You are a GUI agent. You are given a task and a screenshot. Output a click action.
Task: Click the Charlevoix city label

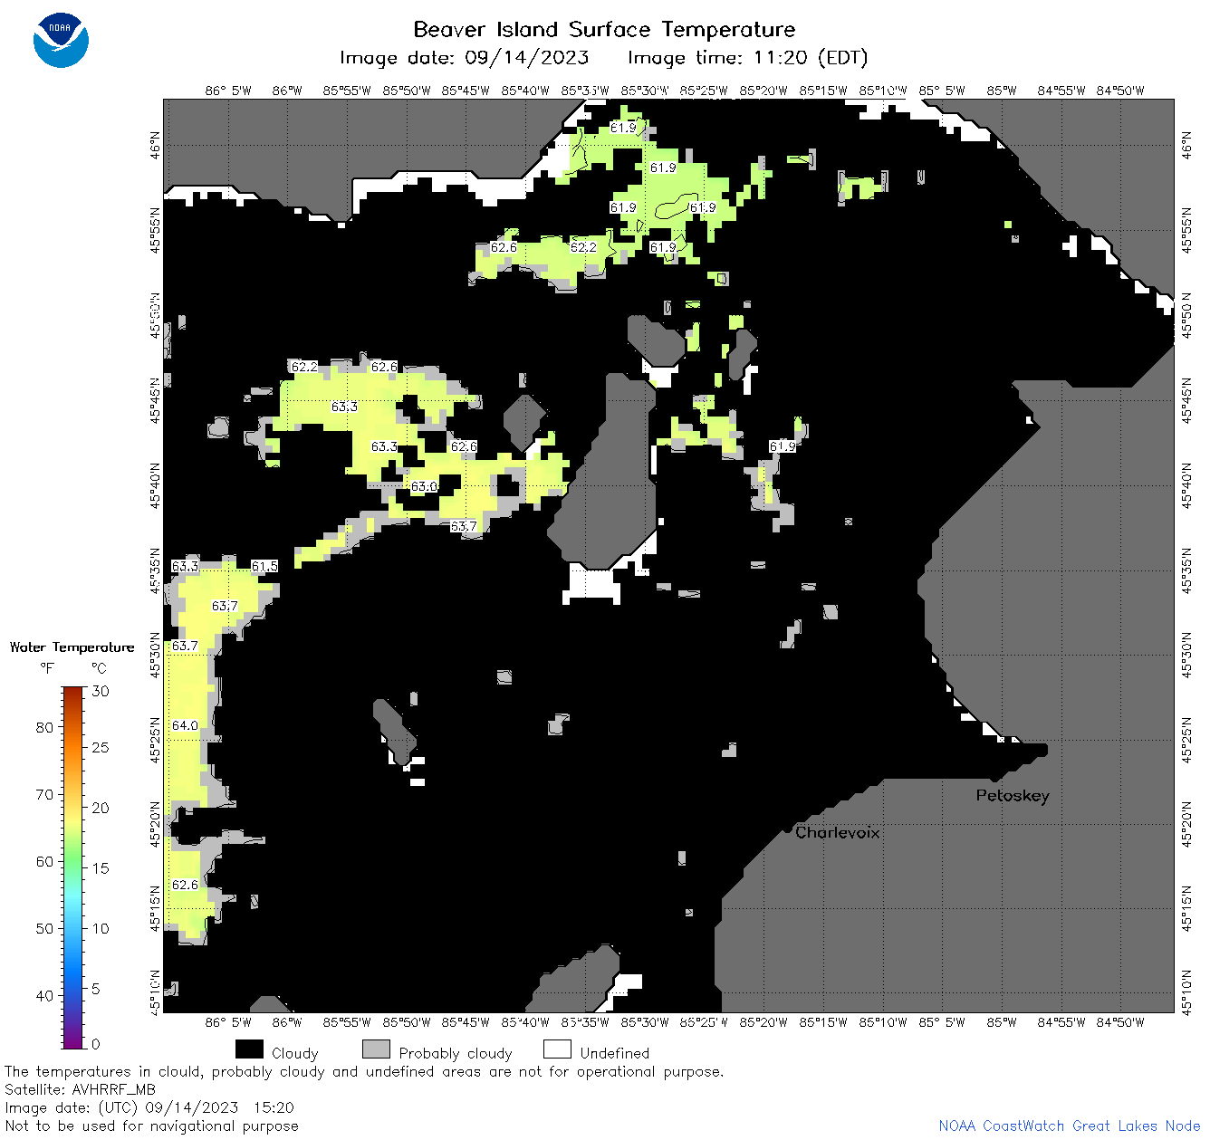pos(837,832)
